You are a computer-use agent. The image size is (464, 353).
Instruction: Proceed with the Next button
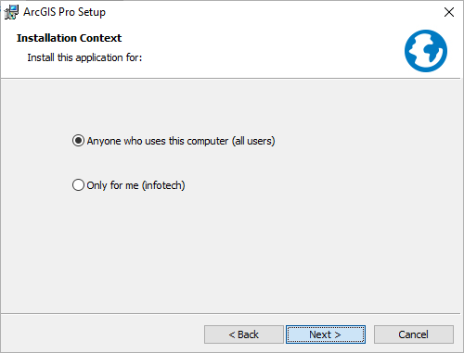tap(326, 334)
